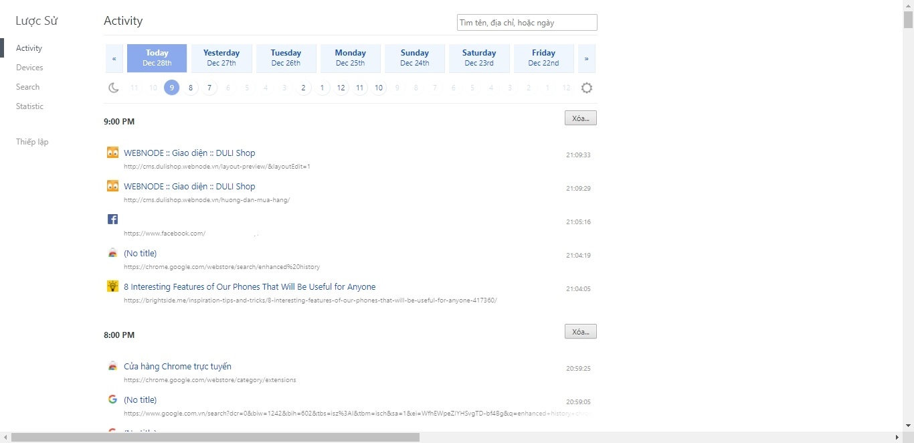Select the moon icon on the hour timeline
914x443 pixels.
point(114,88)
